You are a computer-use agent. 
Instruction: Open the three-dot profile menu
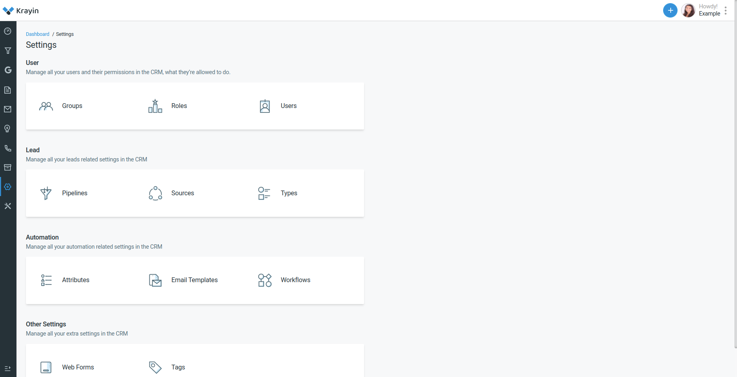(x=726, y=10)
